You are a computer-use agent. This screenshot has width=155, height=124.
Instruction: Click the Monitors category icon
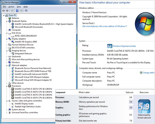[x=10, y=63]
